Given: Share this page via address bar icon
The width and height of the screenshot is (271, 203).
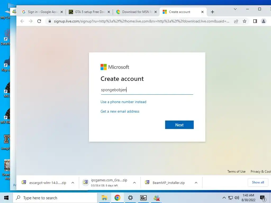Looking at the screenshot, I should pyautogui.click(x=236, y=21).
